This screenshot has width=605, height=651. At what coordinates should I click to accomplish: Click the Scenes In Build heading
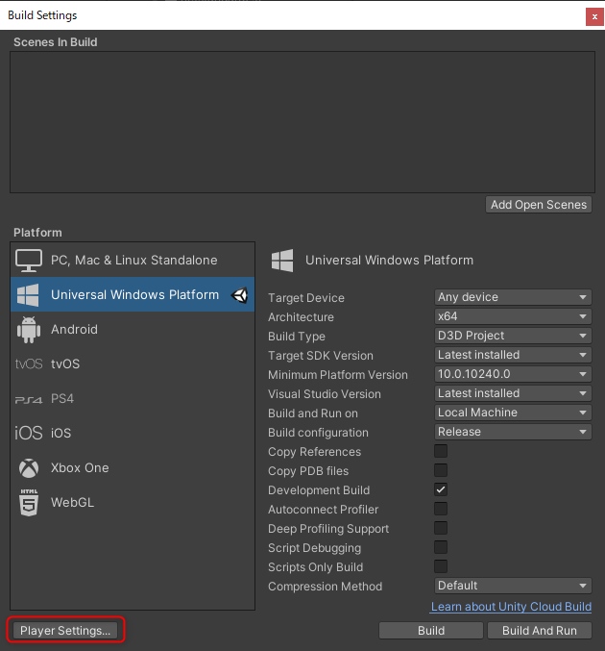click(x=56, y=42)
